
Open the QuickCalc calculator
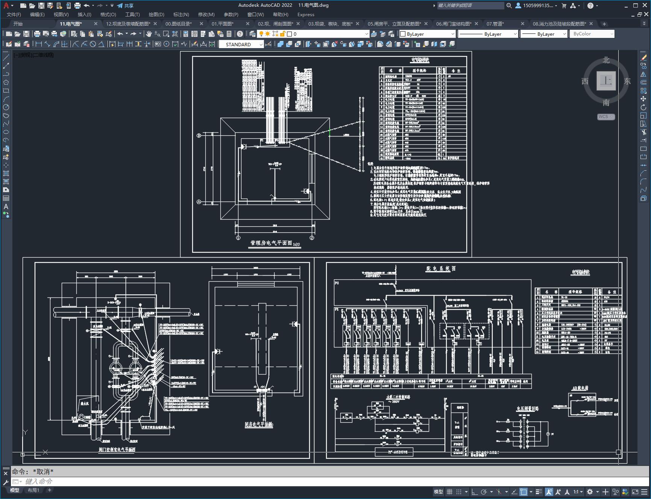[229, 34]
